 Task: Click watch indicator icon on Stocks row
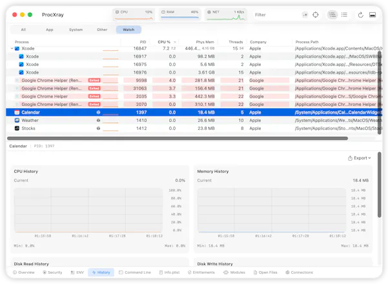[98, 128]
